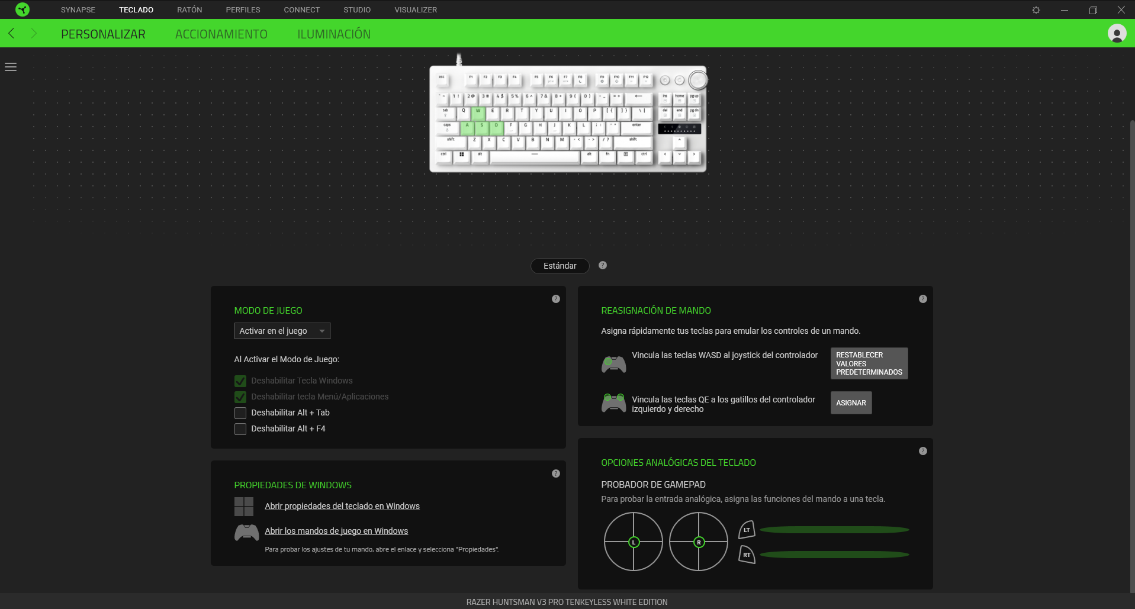Viewport: 1135px width, 609px height.
Task: Click the ASIGNAR button
Action: coord(851,402)
